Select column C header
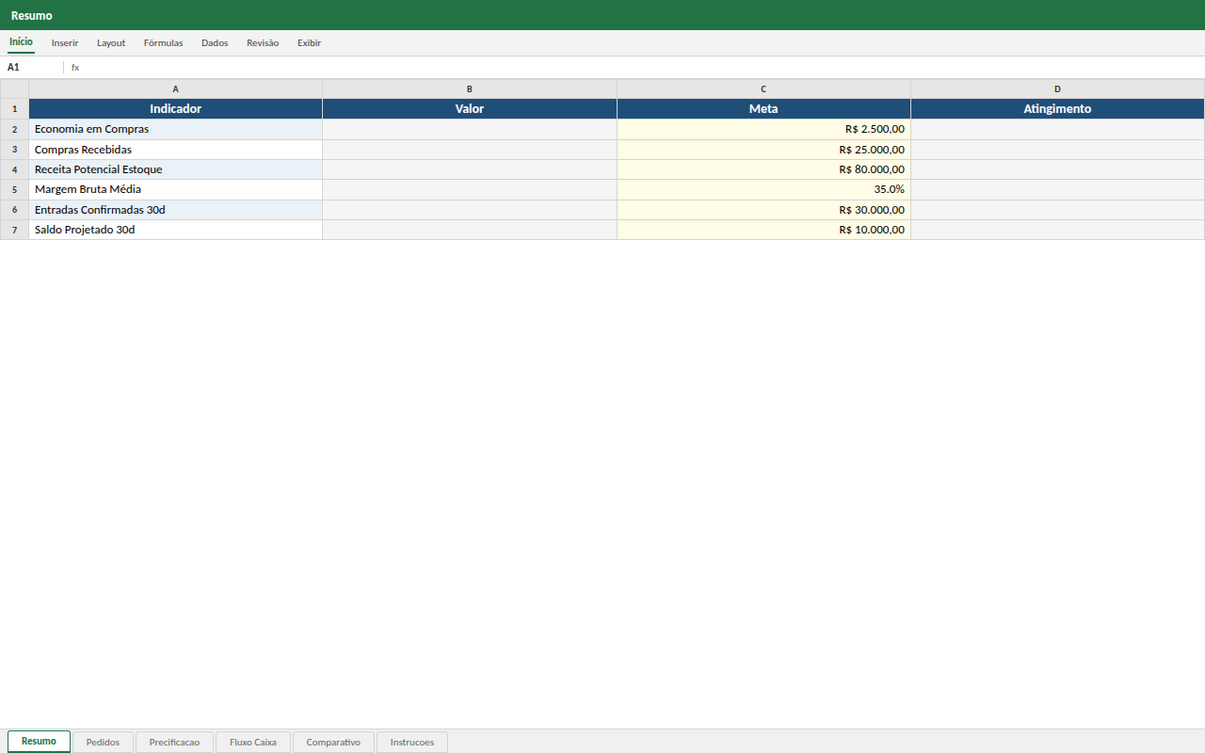The height and width of the screenshot is (753, 1205). [763, 89]
